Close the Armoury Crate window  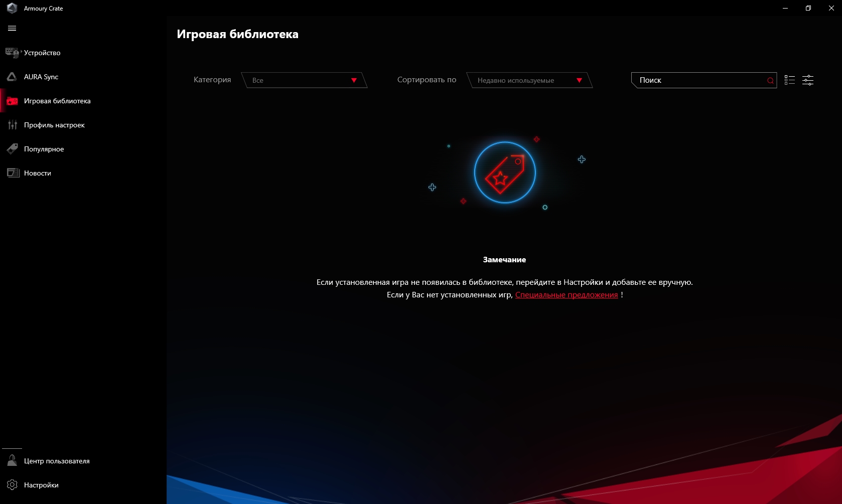tap(831, 8)
